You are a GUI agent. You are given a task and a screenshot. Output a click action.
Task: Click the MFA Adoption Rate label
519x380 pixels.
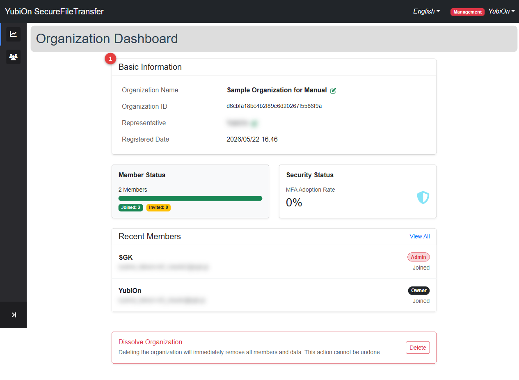(311, 190)
